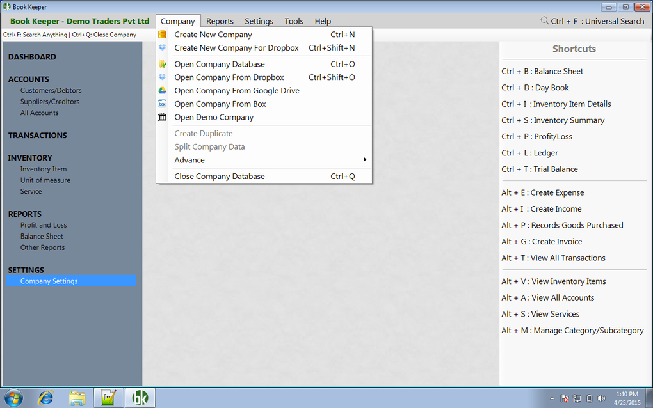Select Open Company From Box
Viewport: 653px width, 408px height.
pyautogui.click(x=264, y=104)
